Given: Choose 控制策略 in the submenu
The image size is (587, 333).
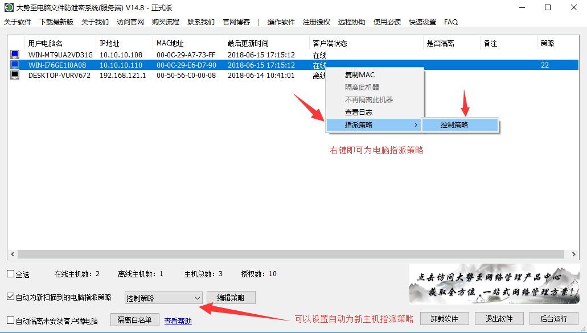Looking at the screenshot, I should click(x=460, y=125).
